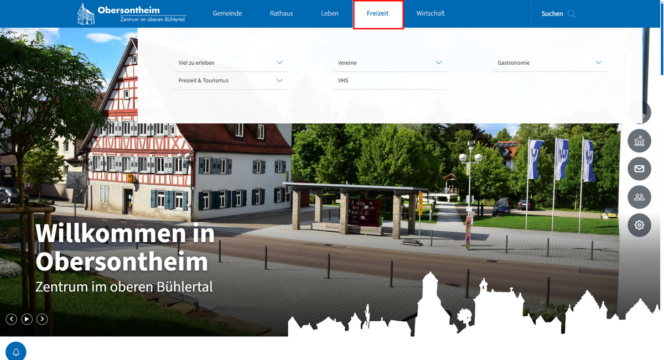Open the Rathaus menu

282,14
